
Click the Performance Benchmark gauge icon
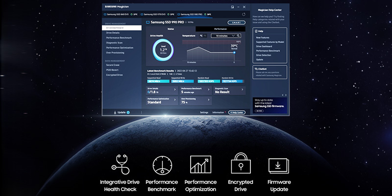point(162,165)
